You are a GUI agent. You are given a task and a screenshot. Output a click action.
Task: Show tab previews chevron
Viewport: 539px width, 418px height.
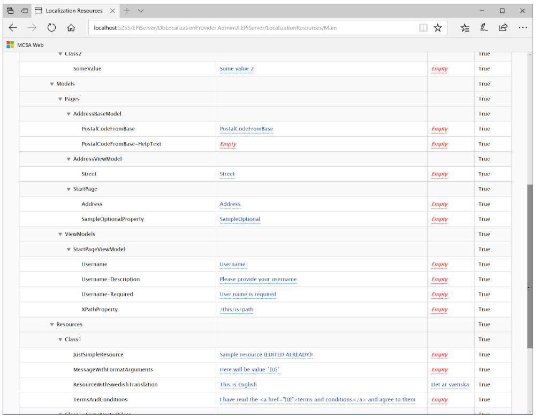tap(141, 11)
